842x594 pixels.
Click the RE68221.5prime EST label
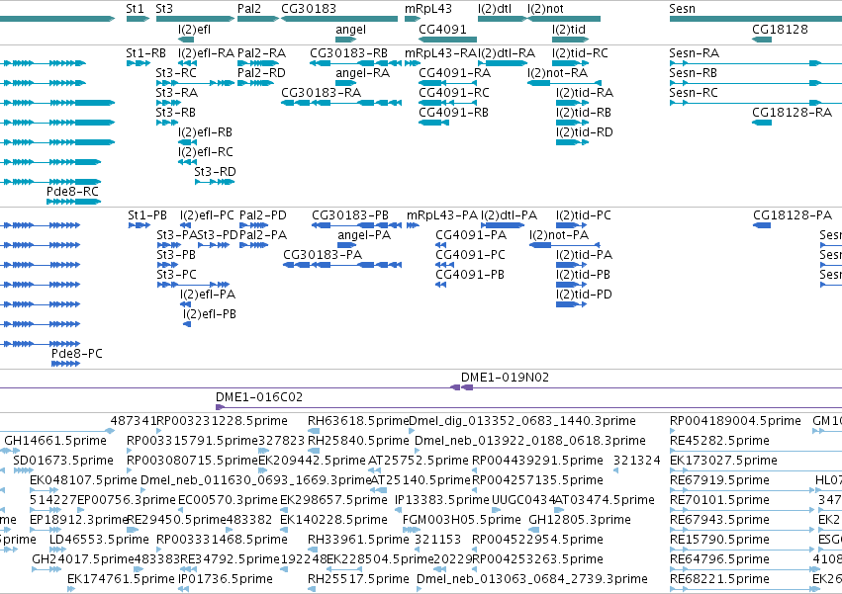tap(719, 579)
